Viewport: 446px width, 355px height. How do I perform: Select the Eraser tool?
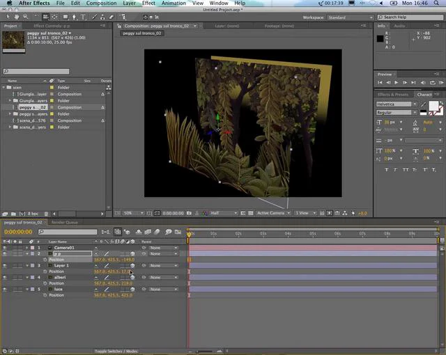point(111,17)
